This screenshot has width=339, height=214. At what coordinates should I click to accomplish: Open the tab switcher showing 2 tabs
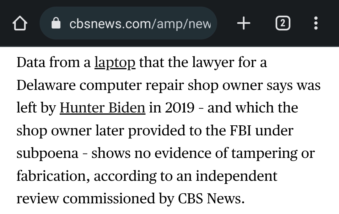(x=283, y=23)
